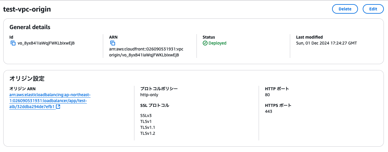Click the HTTP port value 80

coord(268,95)
